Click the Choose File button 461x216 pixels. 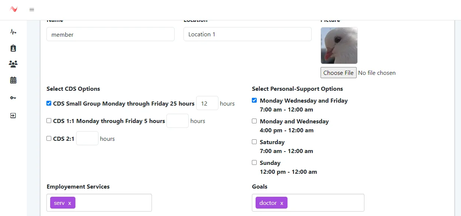pyautogui.click(x=338, y=73)
